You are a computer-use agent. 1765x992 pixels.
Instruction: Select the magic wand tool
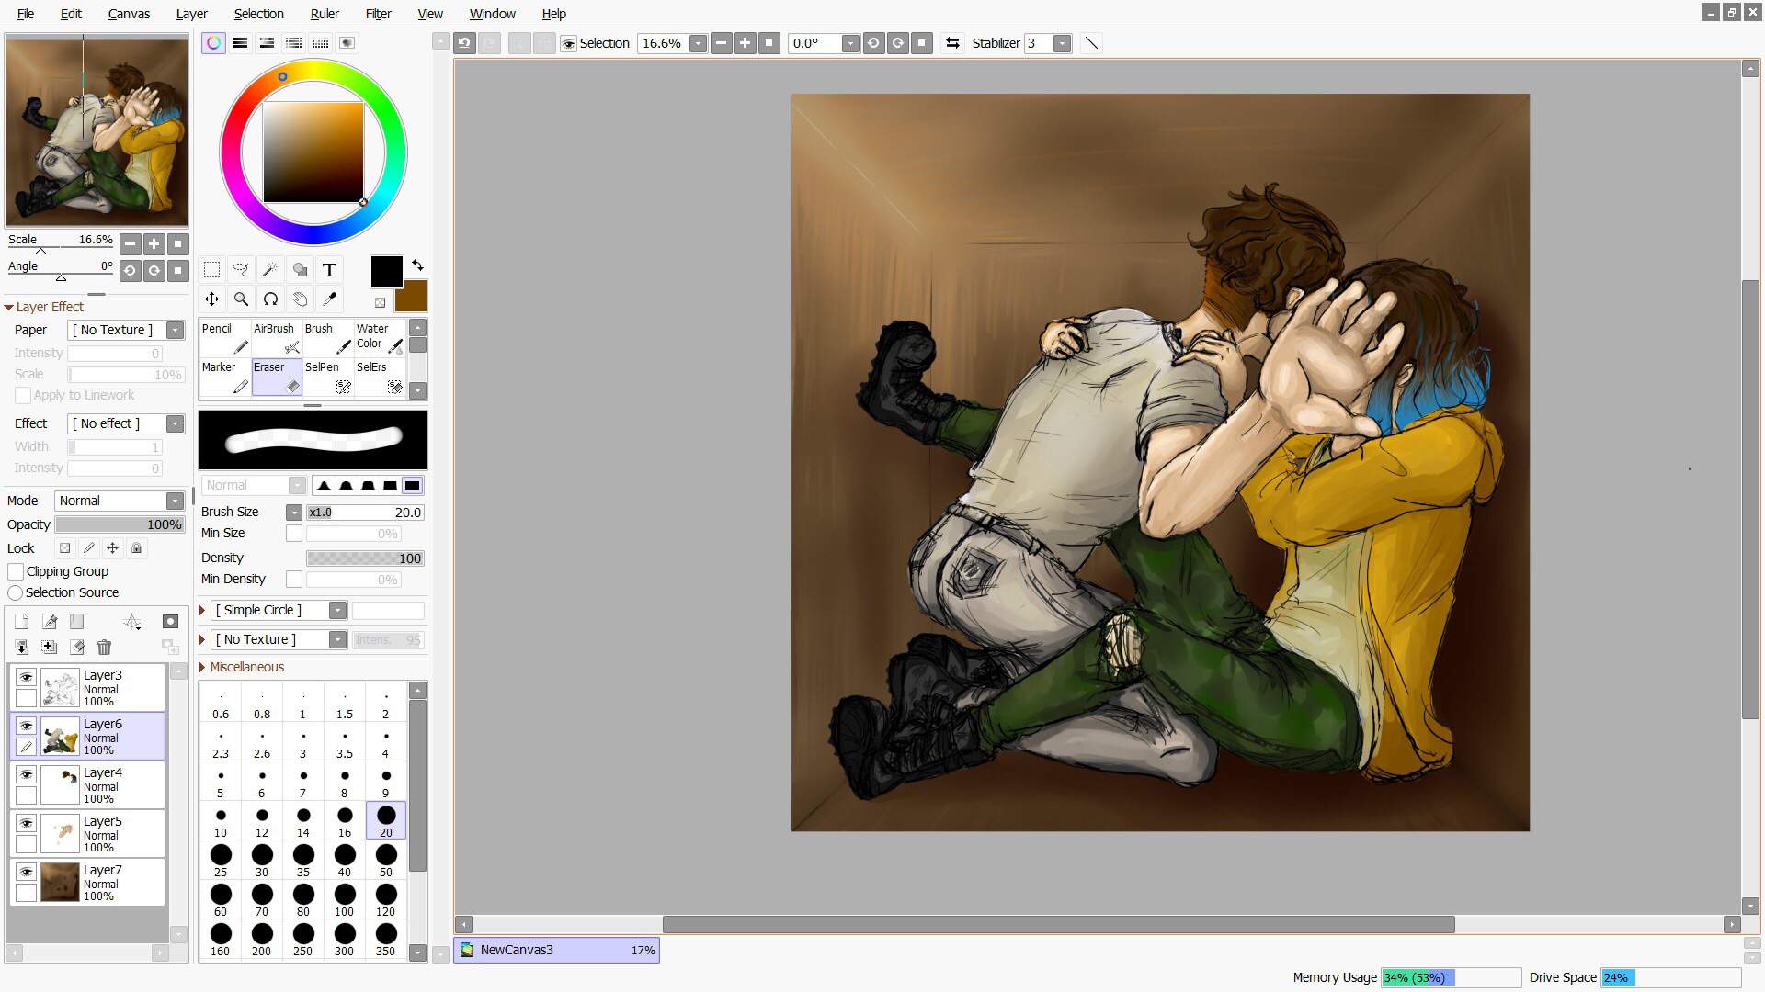click(270, 270)
